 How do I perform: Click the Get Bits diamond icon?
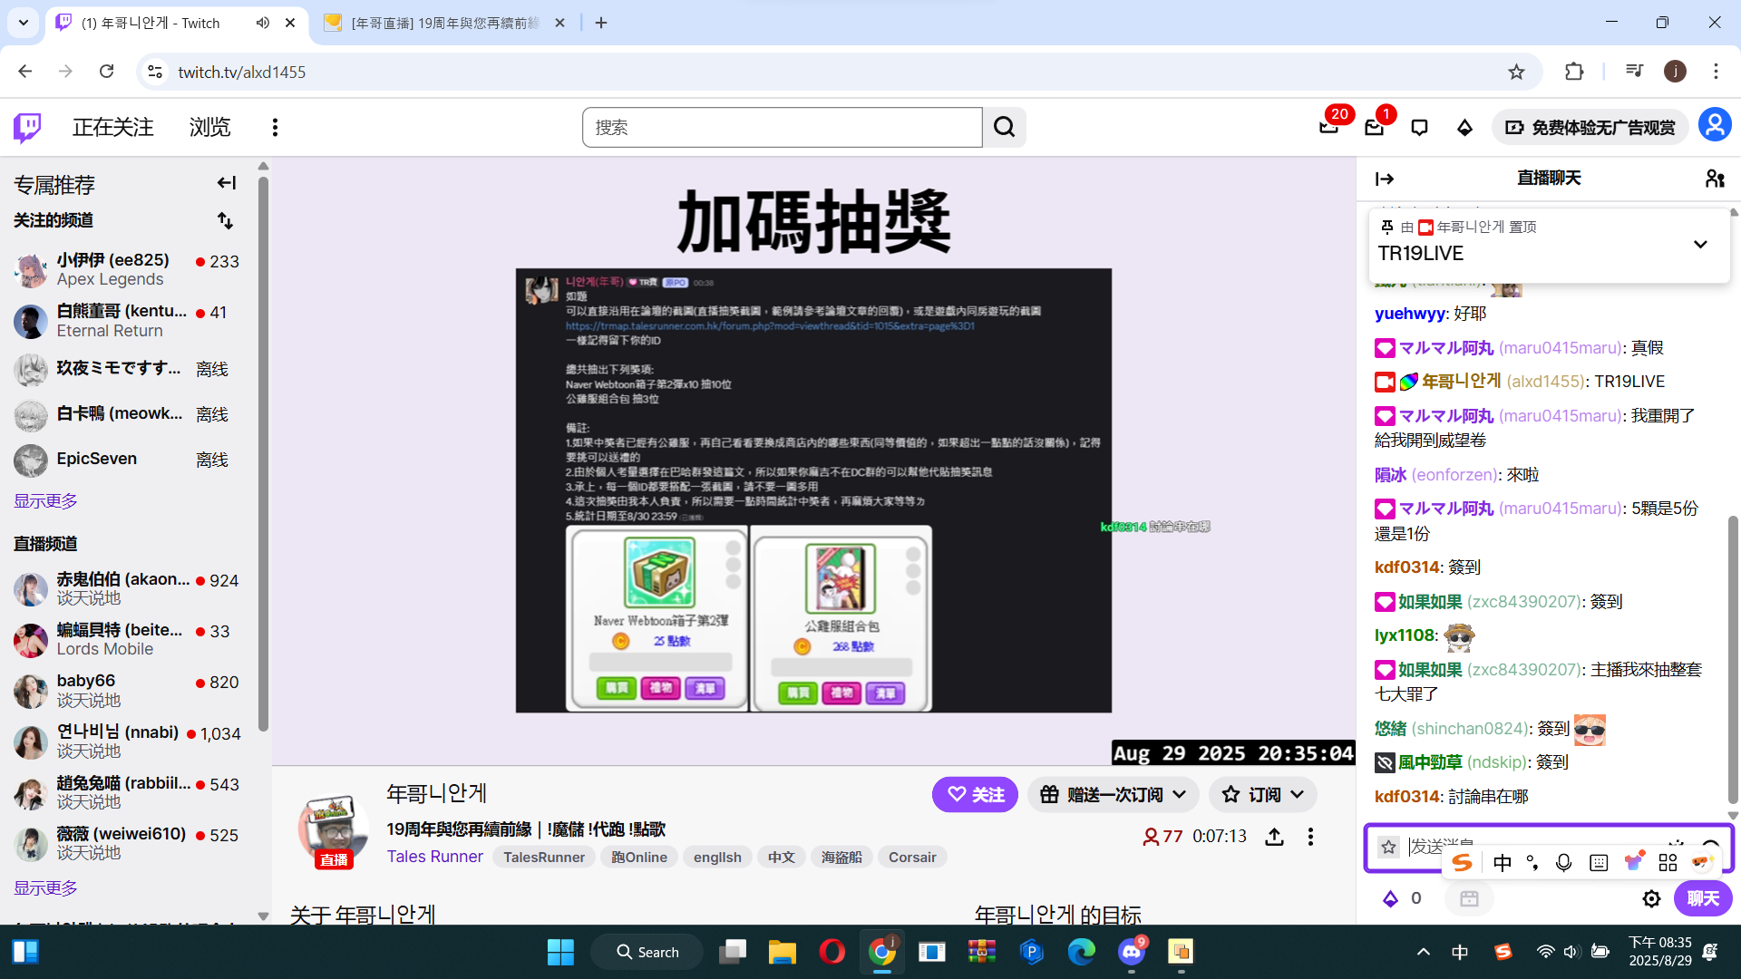click(x=1464, y=128)
